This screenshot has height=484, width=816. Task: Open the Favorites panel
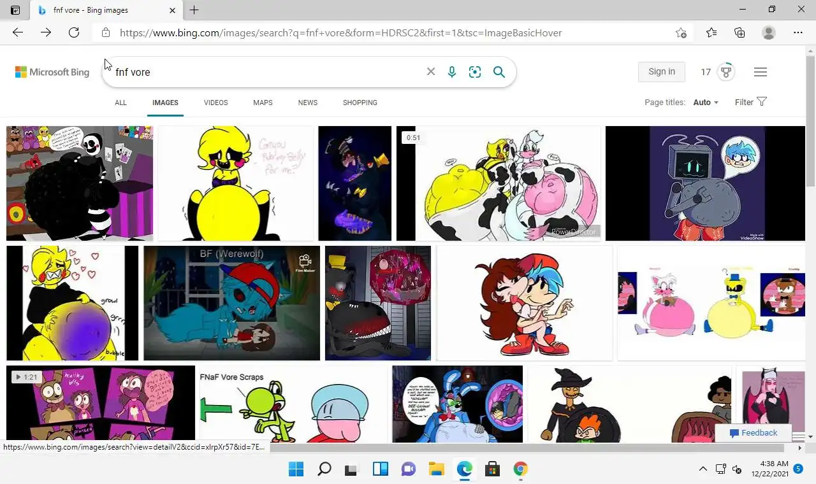[711, 32]
